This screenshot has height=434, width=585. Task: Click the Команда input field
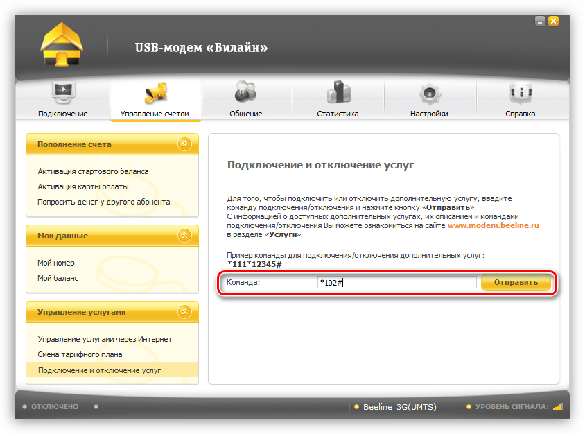[x=396, y=283]
